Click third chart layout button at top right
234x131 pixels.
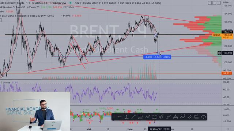[219, 3]
